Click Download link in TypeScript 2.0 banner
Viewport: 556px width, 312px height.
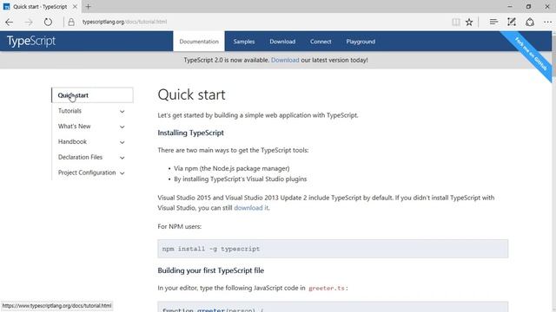pyautogui.click(x=285, y=60)
